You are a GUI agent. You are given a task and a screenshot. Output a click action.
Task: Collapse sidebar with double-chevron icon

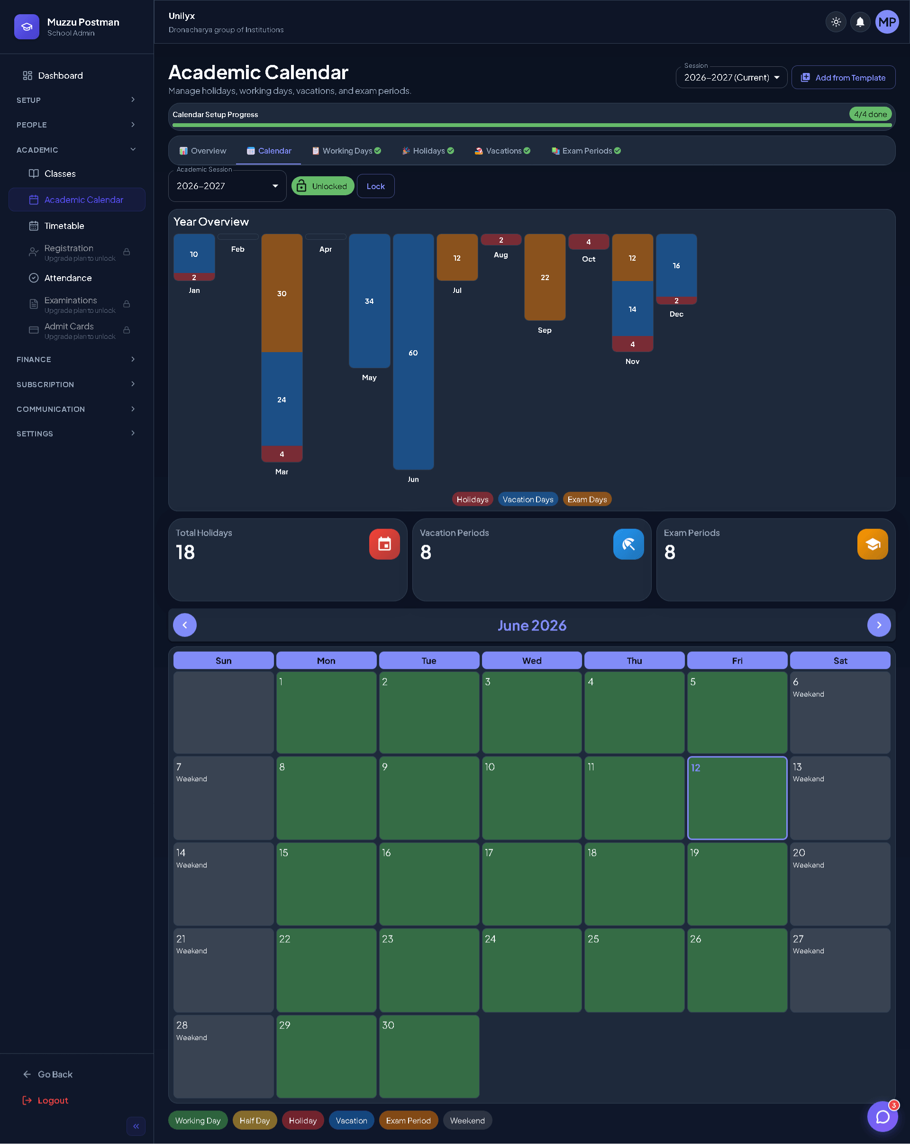pos(136,1126)
